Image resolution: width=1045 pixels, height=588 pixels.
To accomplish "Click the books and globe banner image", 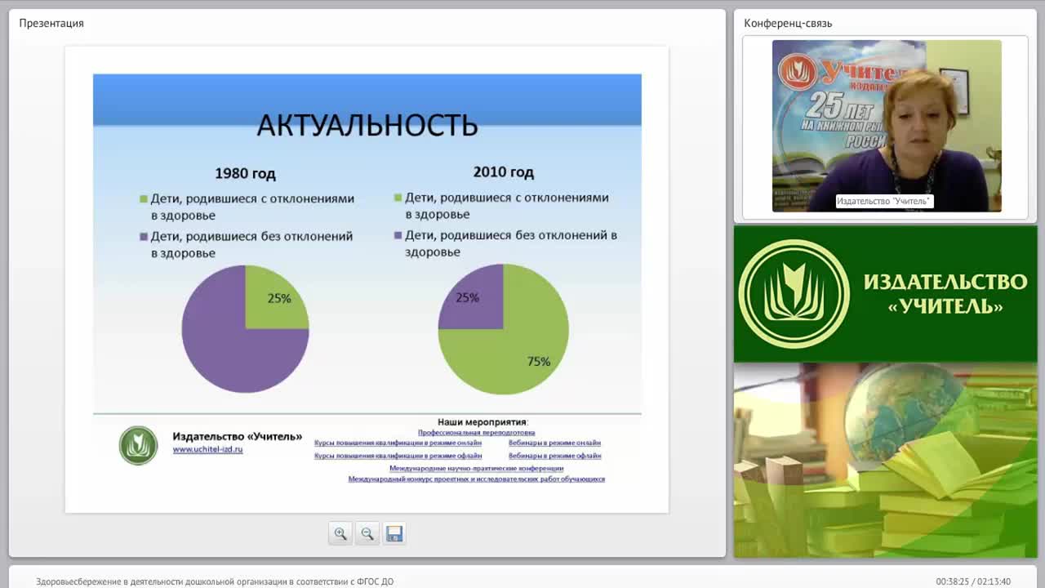I will point(885,460).
